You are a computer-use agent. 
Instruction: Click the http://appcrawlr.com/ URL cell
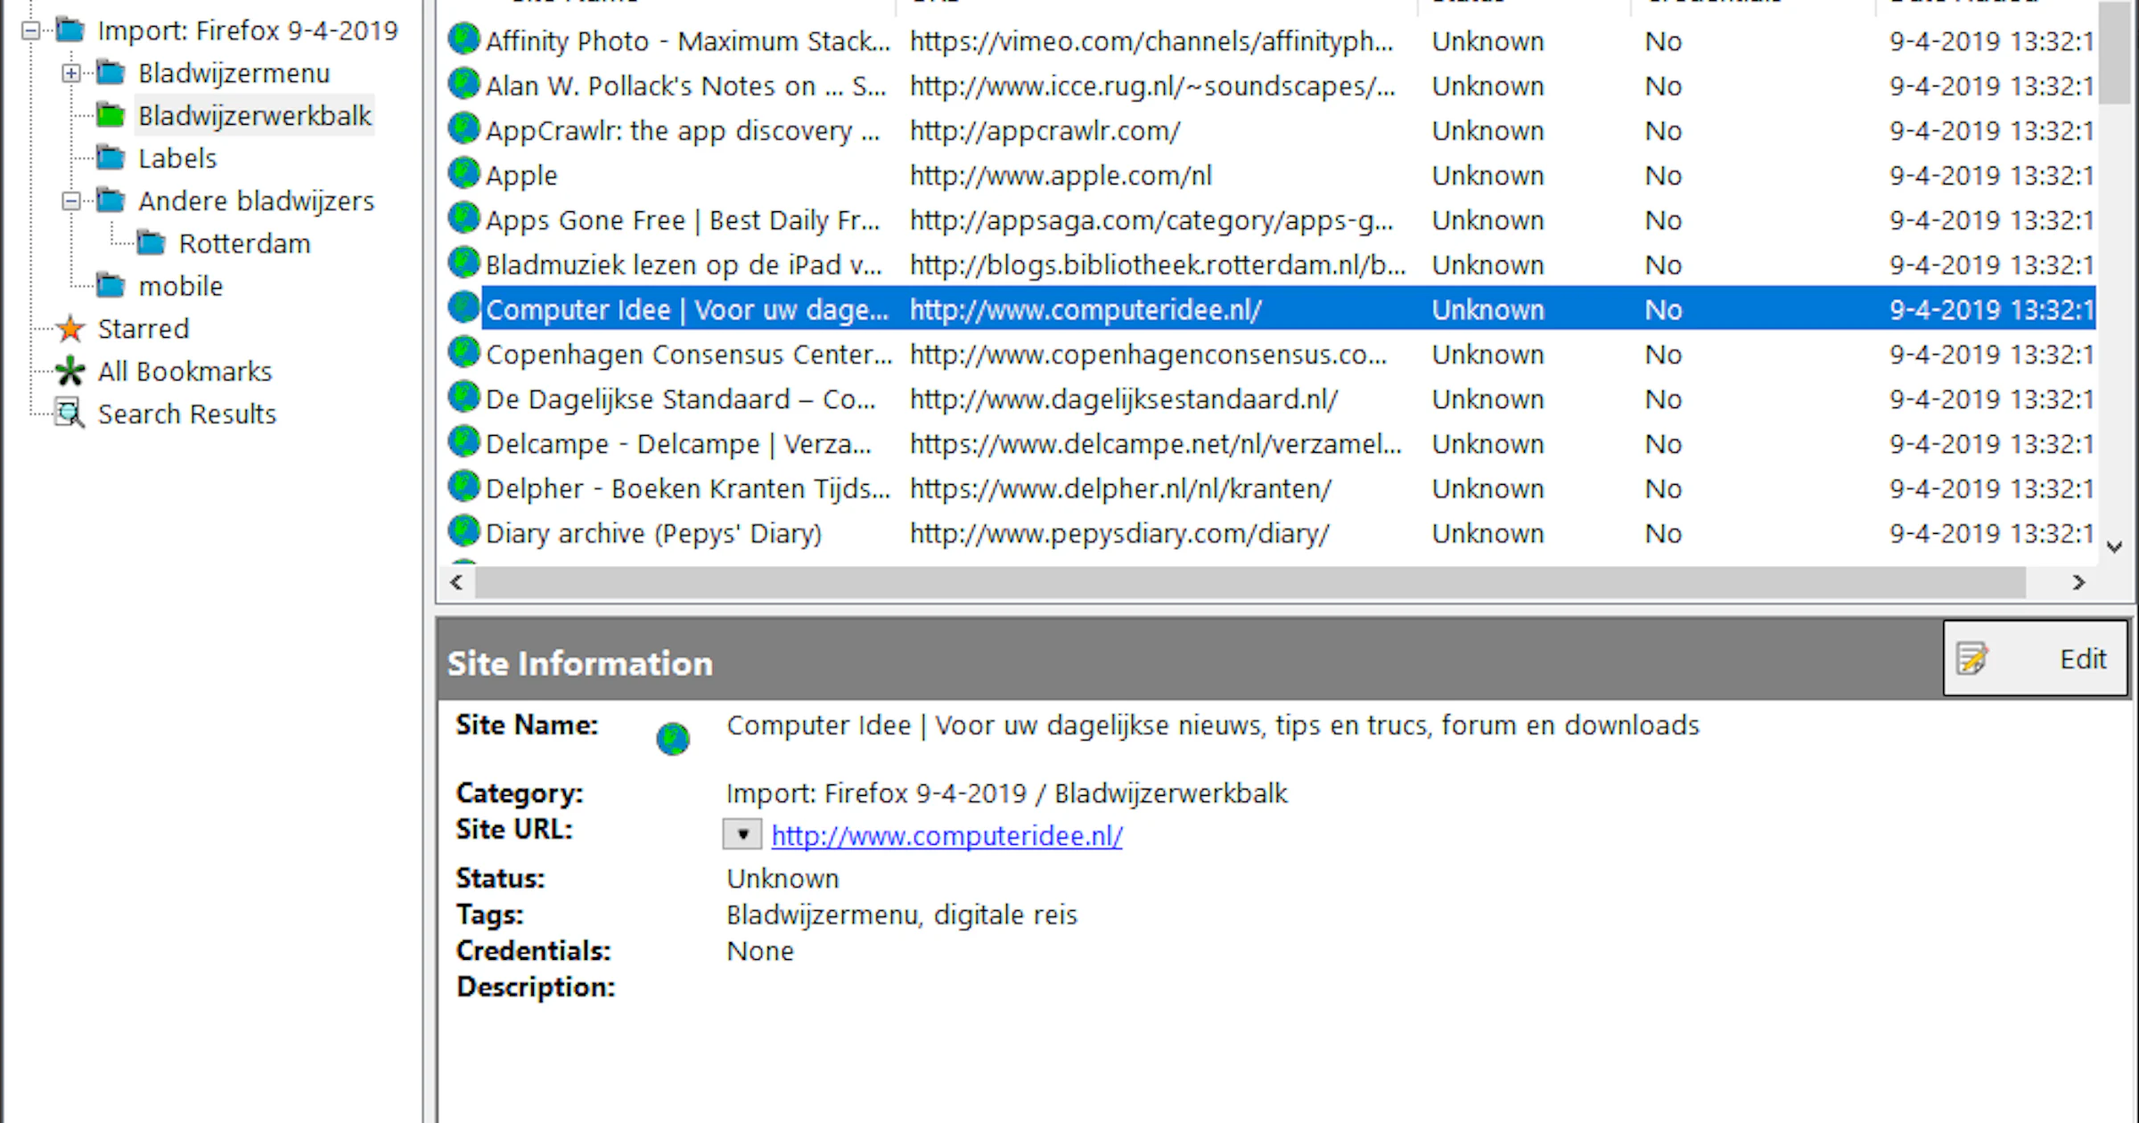coord(1045,131)
